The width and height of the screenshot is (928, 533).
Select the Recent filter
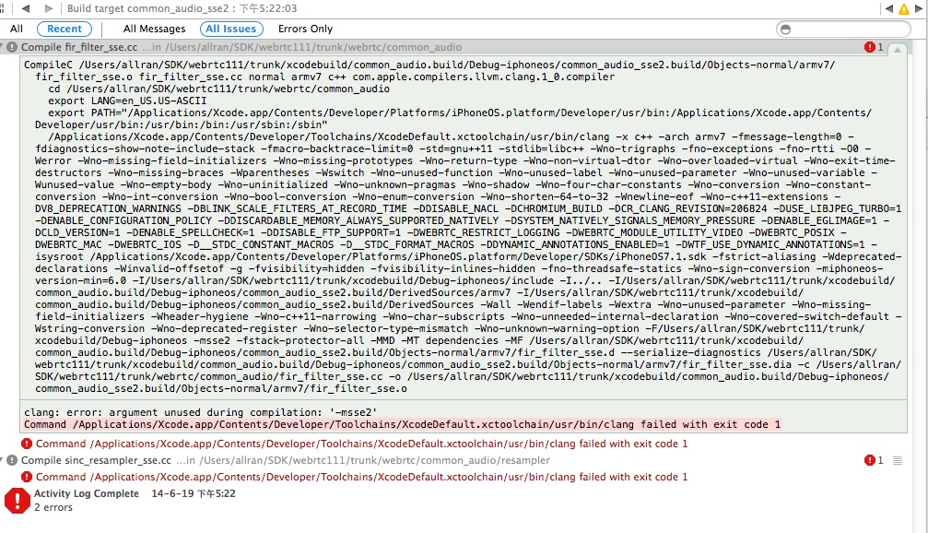(65, 29)
